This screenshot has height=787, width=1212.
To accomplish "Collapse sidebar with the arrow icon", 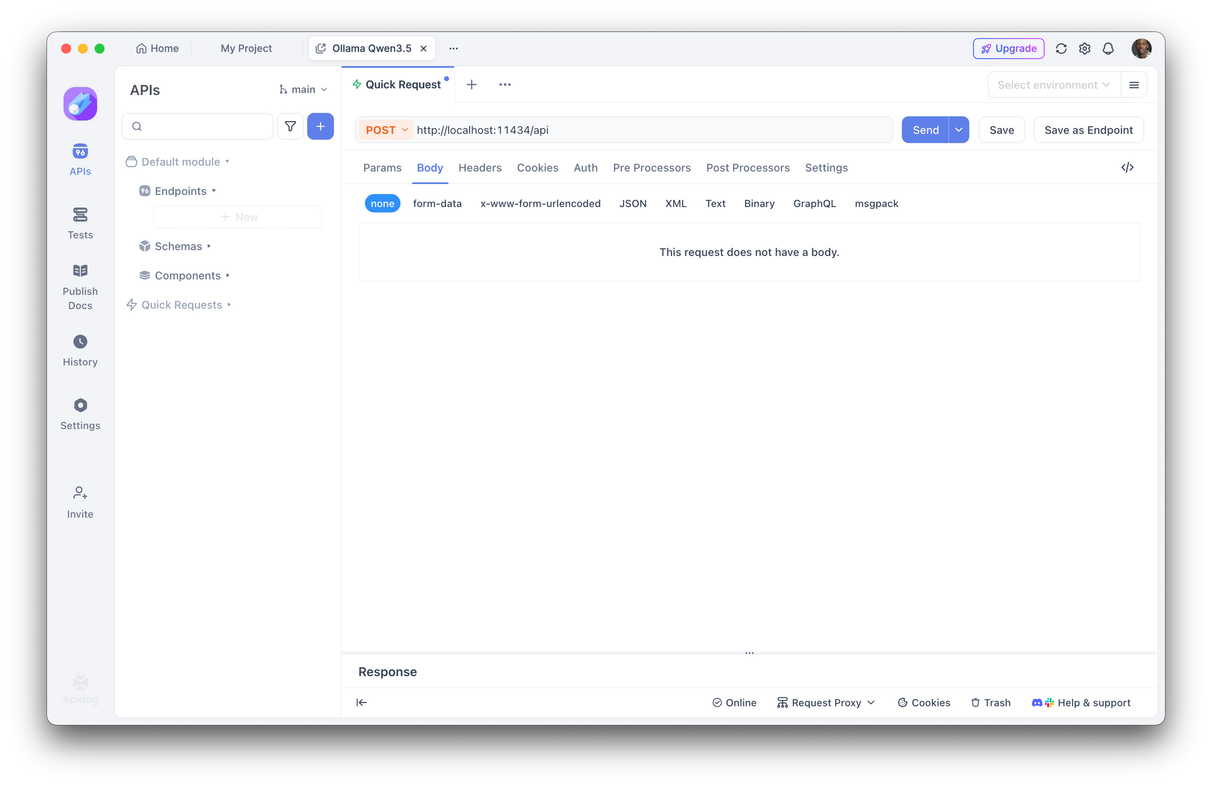I will click(362, 702).
